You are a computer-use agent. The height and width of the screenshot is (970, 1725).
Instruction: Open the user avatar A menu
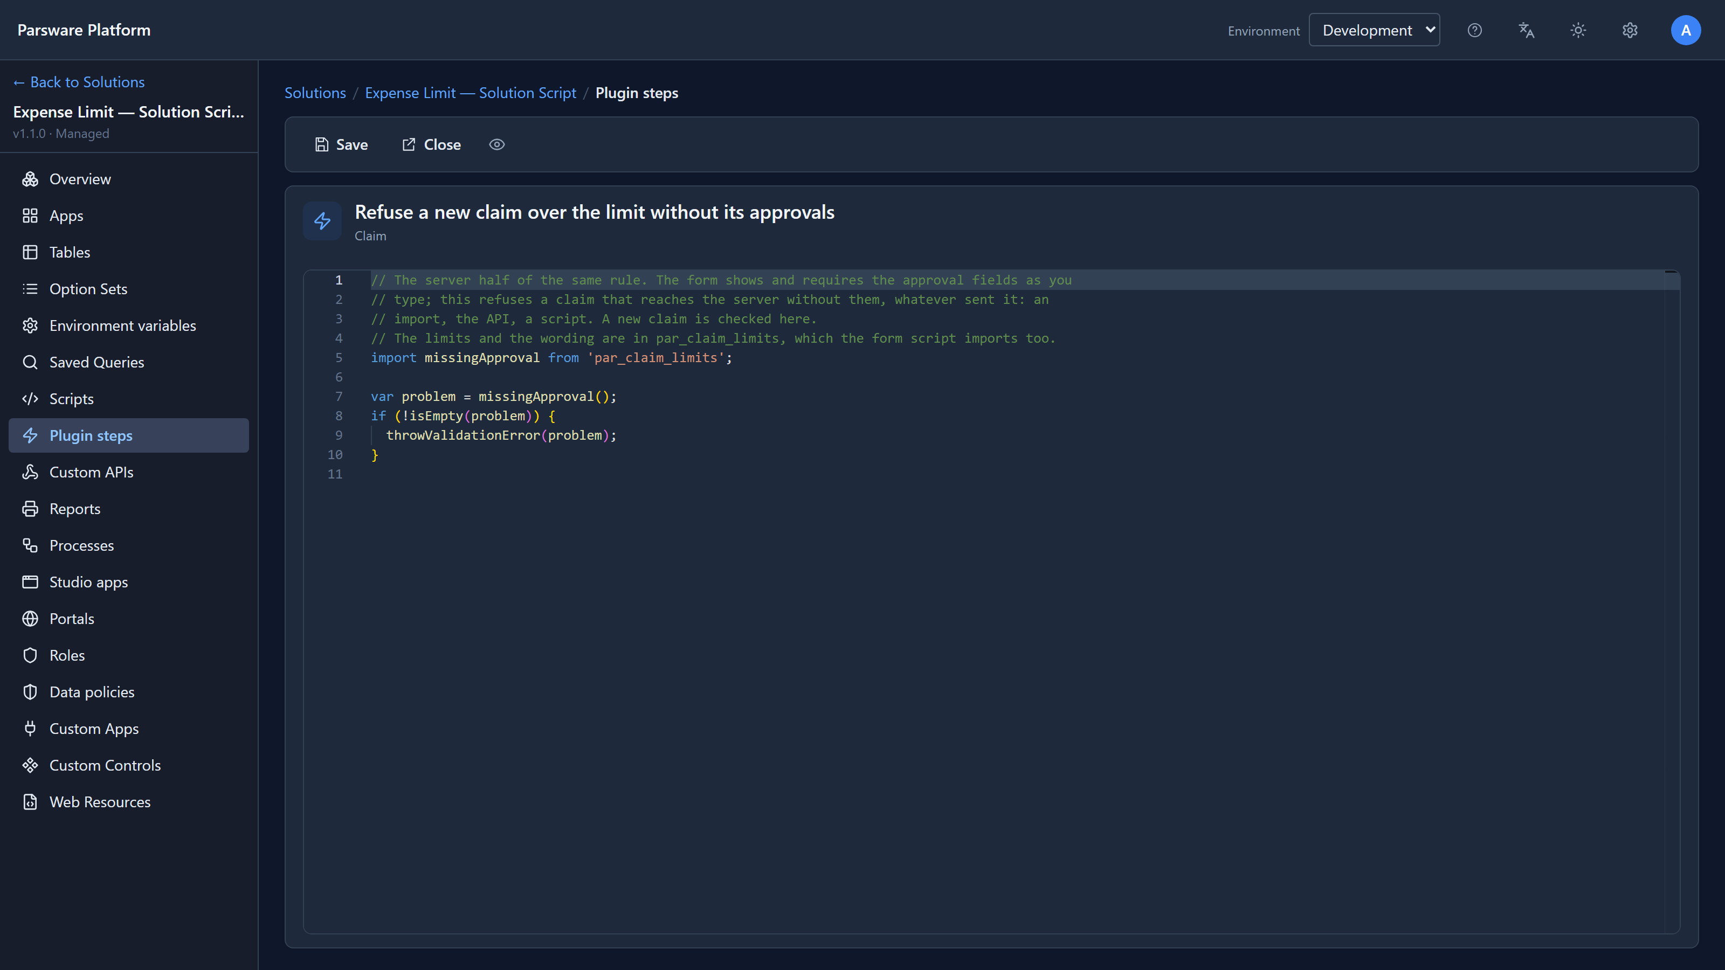(1686, 30)
